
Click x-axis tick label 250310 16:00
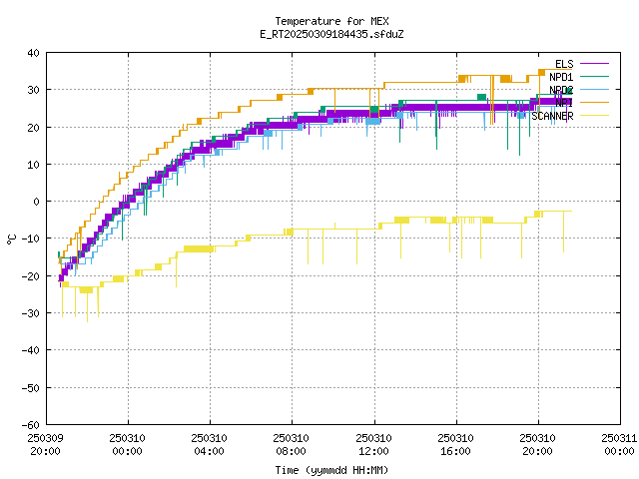click(455, 445)
